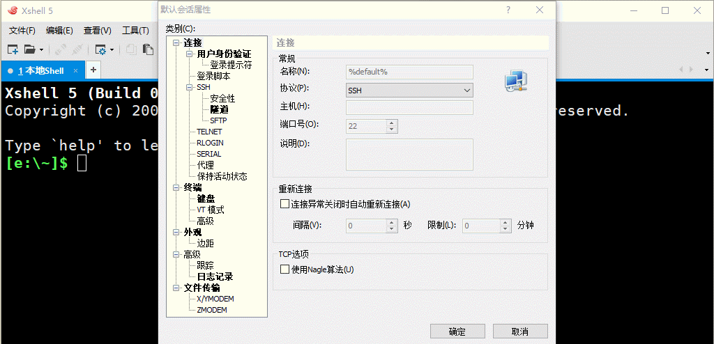Click the Xshell 5 logo icon

13,10
